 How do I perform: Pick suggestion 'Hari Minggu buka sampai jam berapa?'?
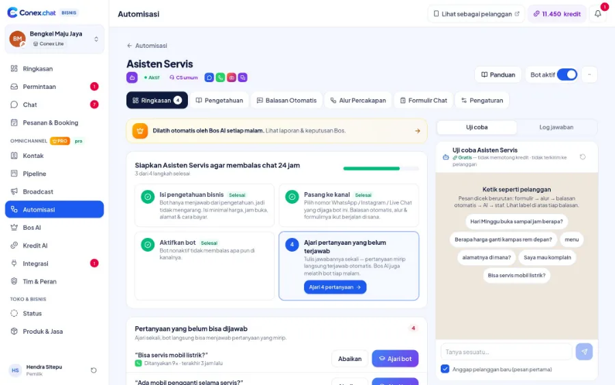[x=517, y=222]
